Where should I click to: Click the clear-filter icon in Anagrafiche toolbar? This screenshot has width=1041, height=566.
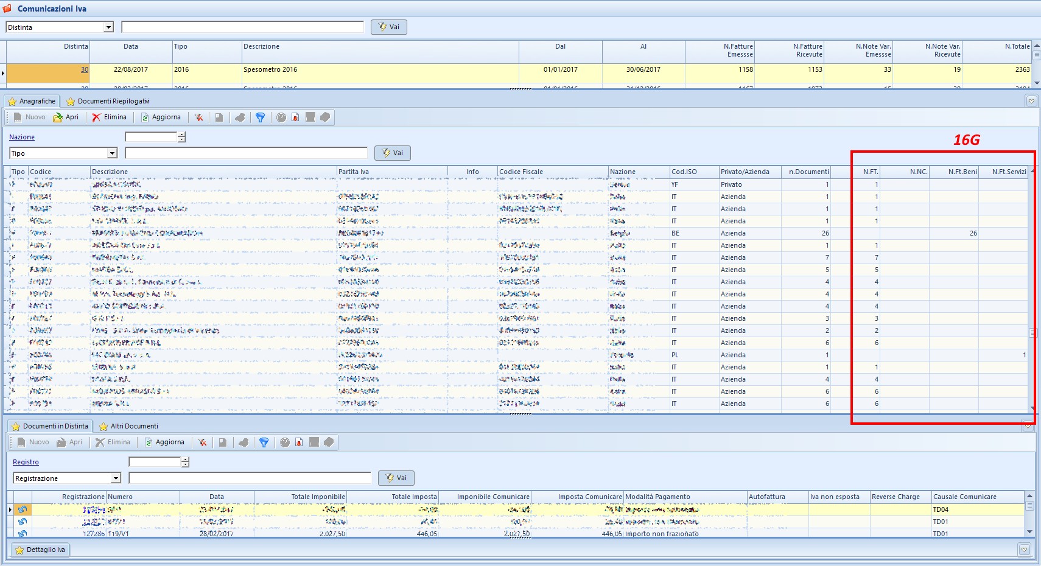[199, 117]
